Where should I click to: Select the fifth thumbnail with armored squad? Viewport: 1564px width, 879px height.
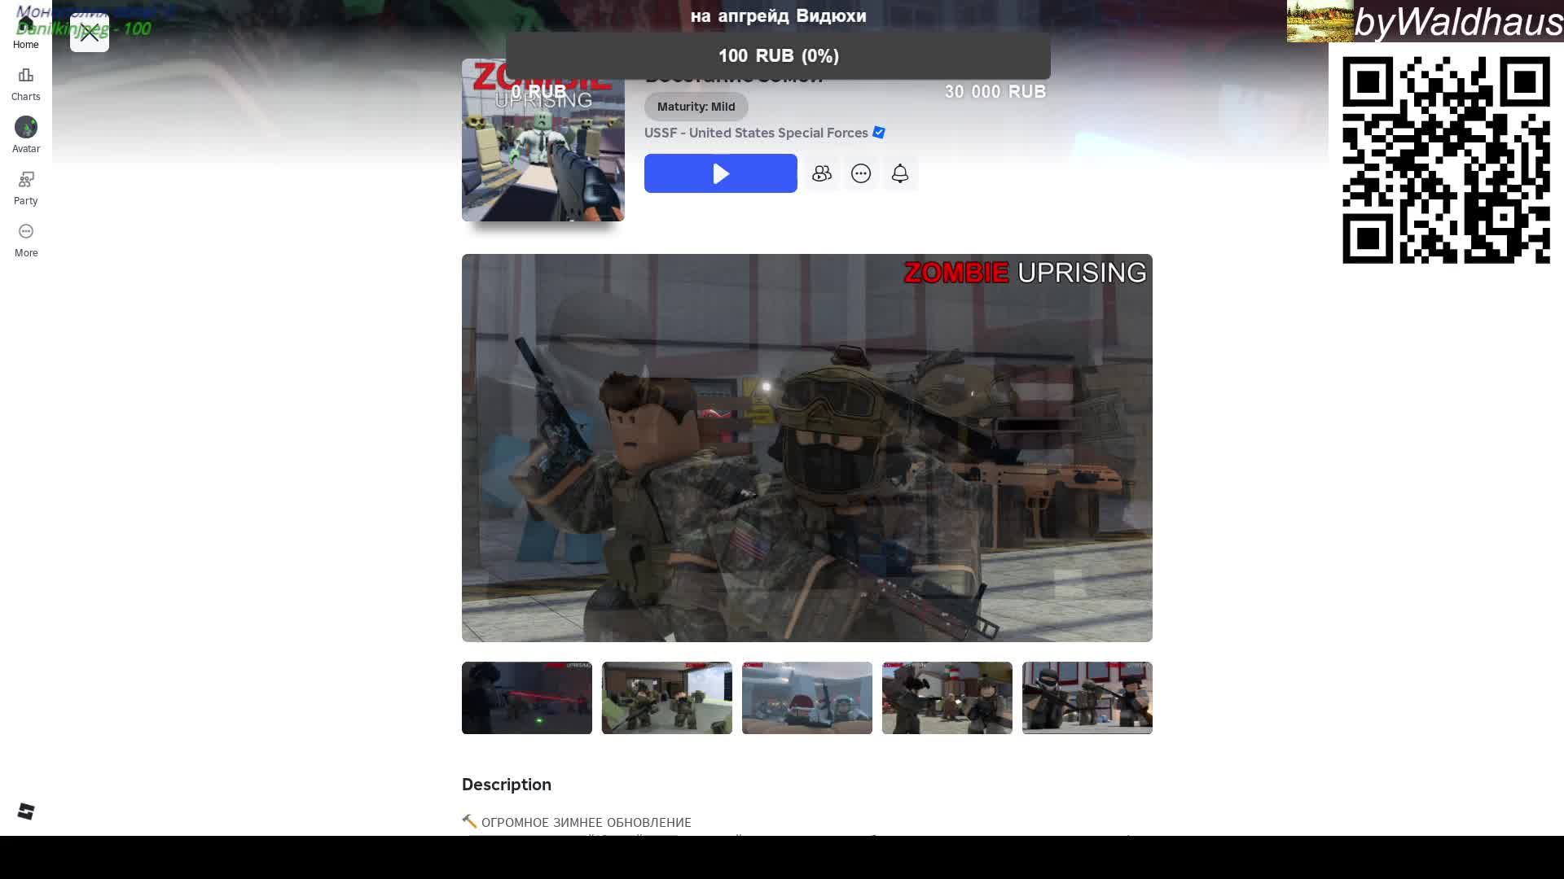coord(1087,698)
